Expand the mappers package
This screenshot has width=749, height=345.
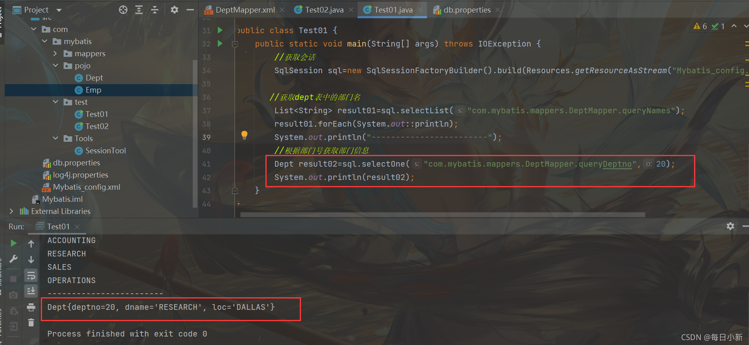tap(55, 53)
